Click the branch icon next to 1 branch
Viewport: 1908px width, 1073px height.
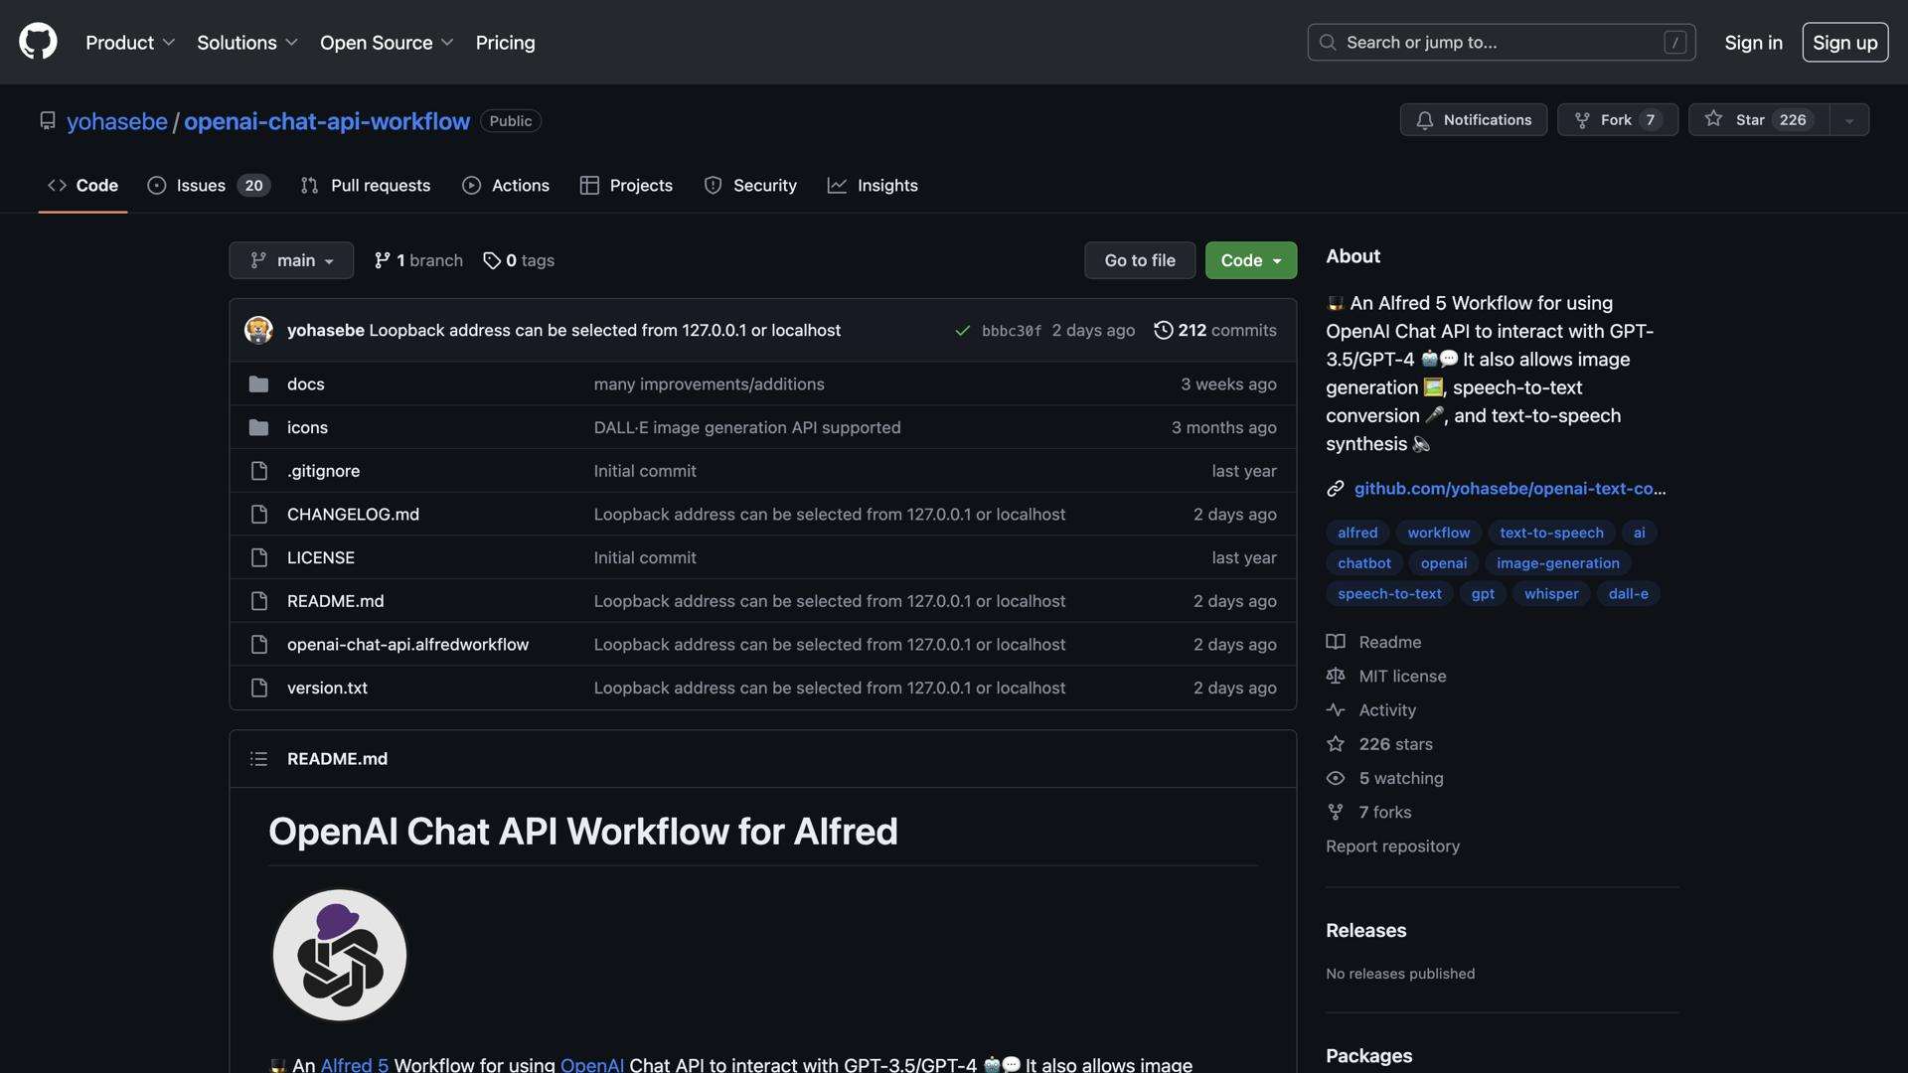pos(384,260)
